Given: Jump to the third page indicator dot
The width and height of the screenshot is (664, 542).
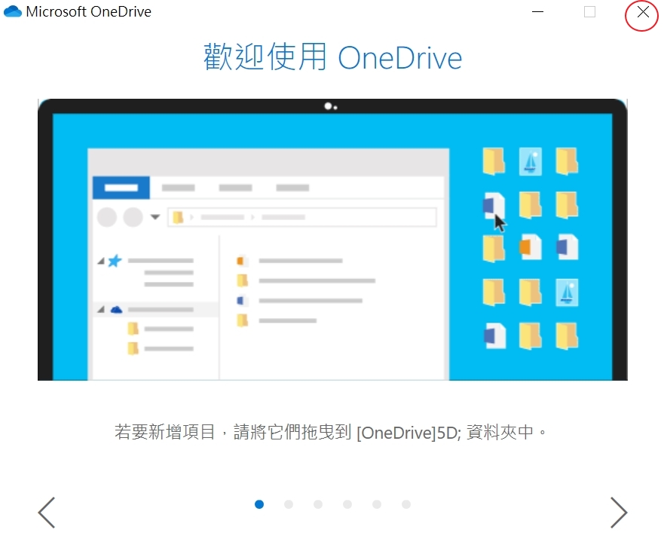Looking at the screenshot, I should pos(318,504).
